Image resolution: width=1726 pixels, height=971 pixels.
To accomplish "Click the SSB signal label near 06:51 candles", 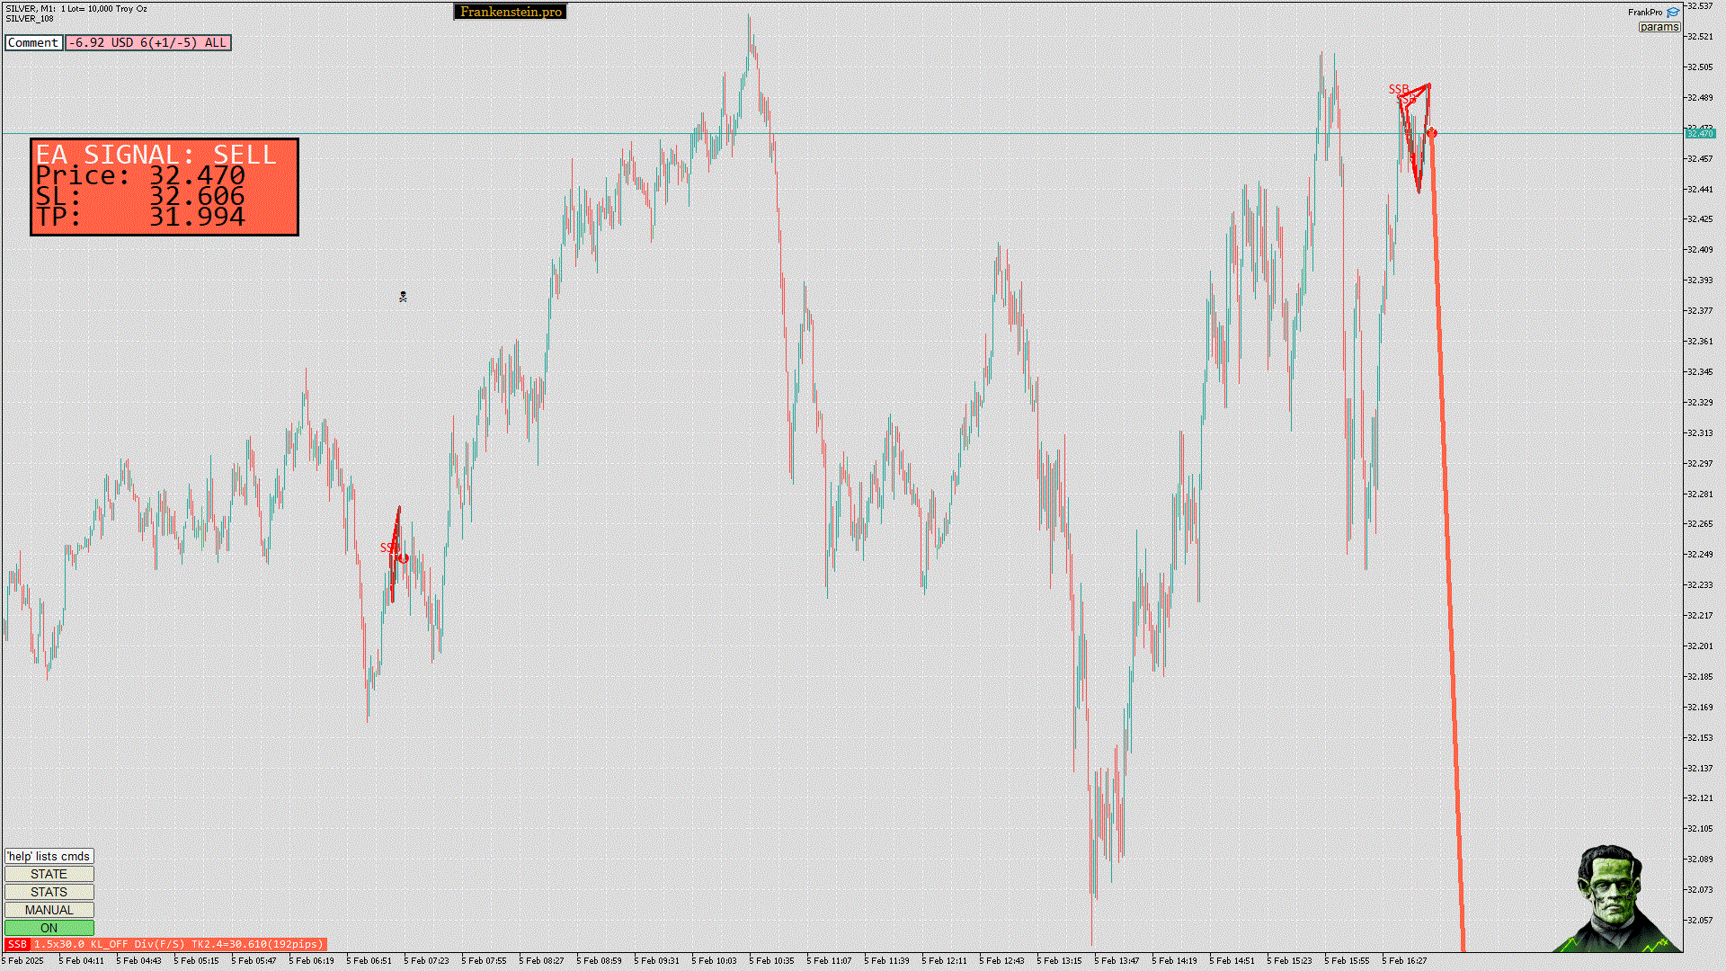I will tap(388, 548).
